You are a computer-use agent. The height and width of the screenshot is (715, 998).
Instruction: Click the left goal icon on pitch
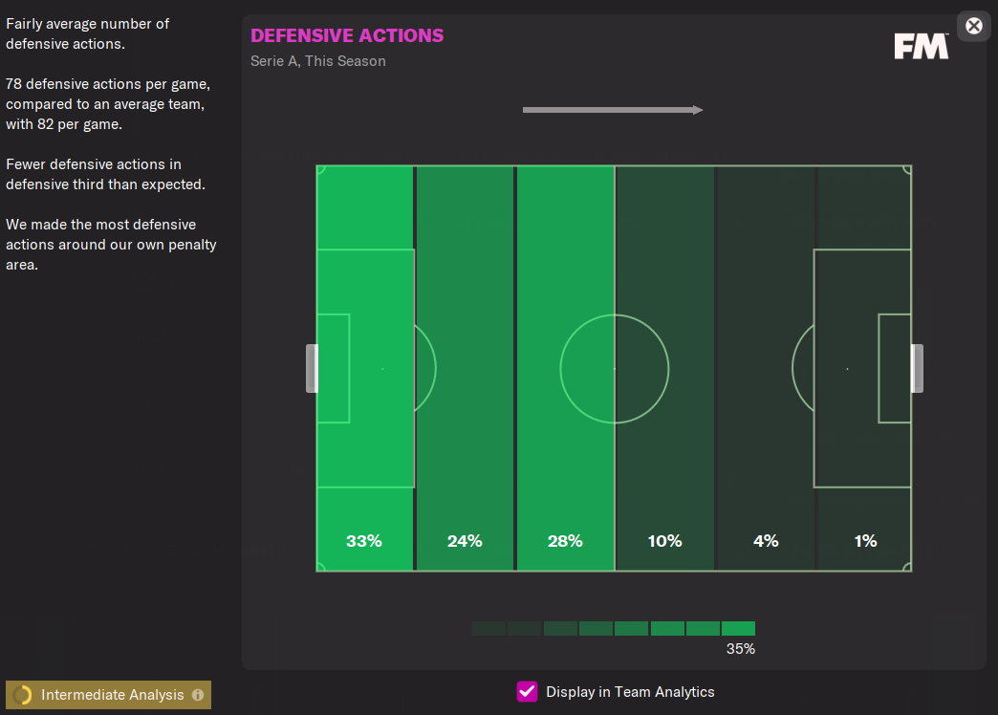[x=312, y=369]
